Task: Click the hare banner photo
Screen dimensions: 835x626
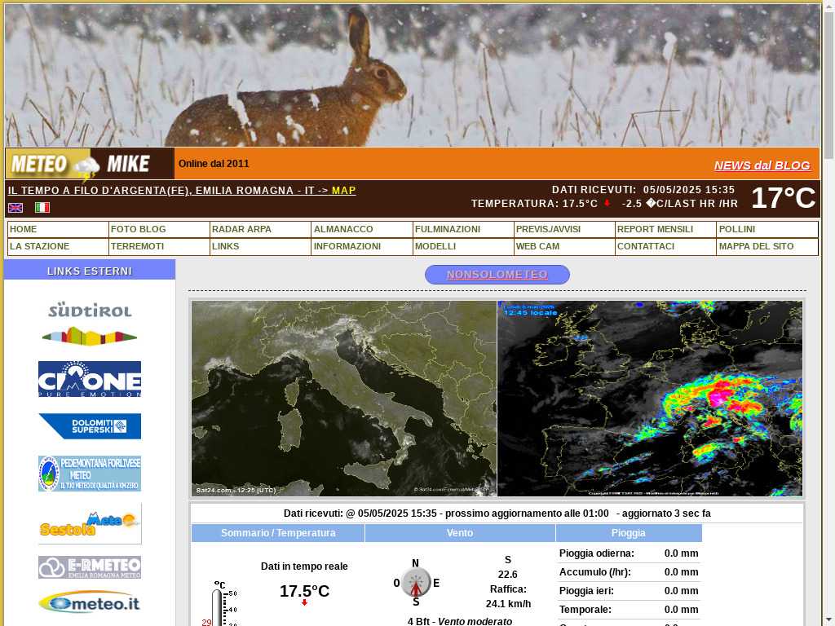Action: (413, 75)
